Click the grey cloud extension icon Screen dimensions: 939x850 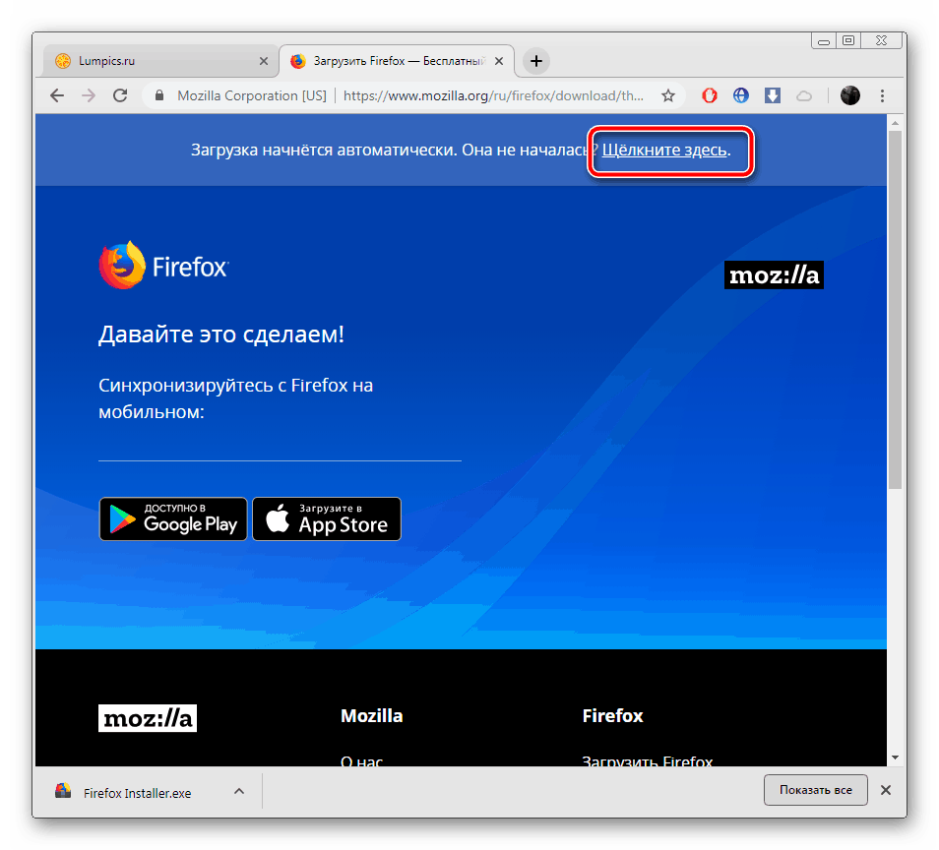(804, 95)
